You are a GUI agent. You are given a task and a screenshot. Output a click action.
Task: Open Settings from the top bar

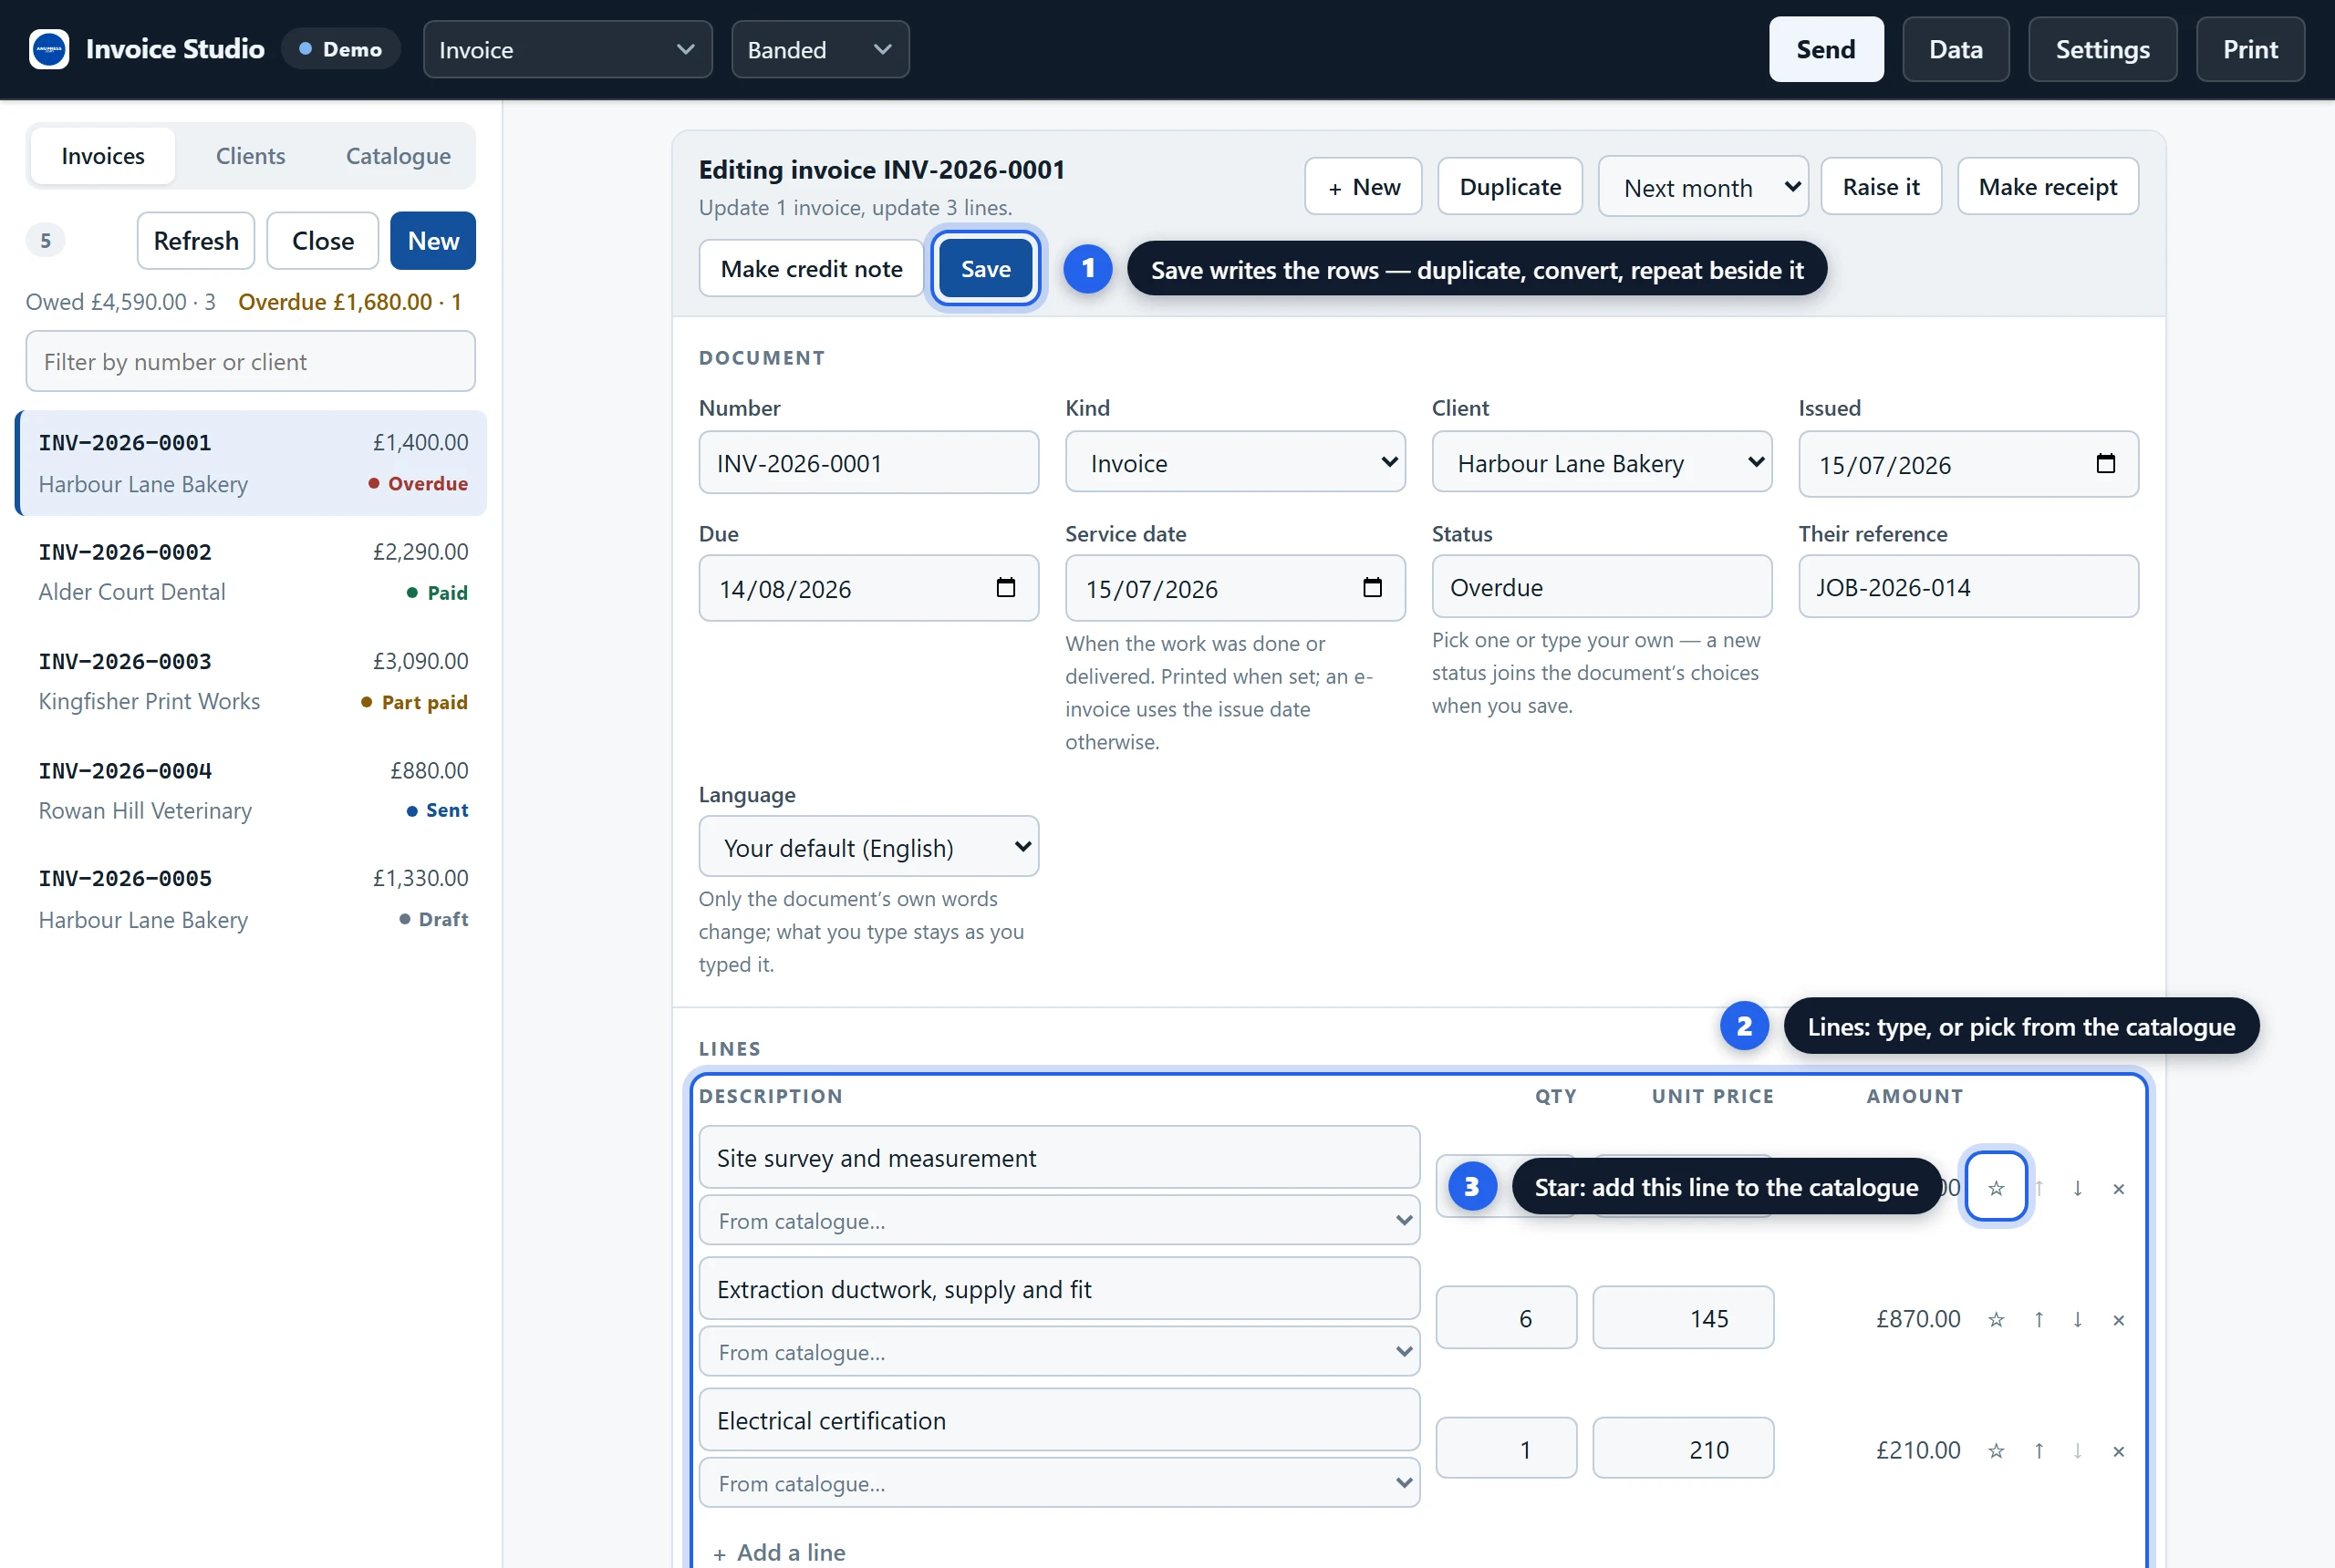[x=2101, y=49]
